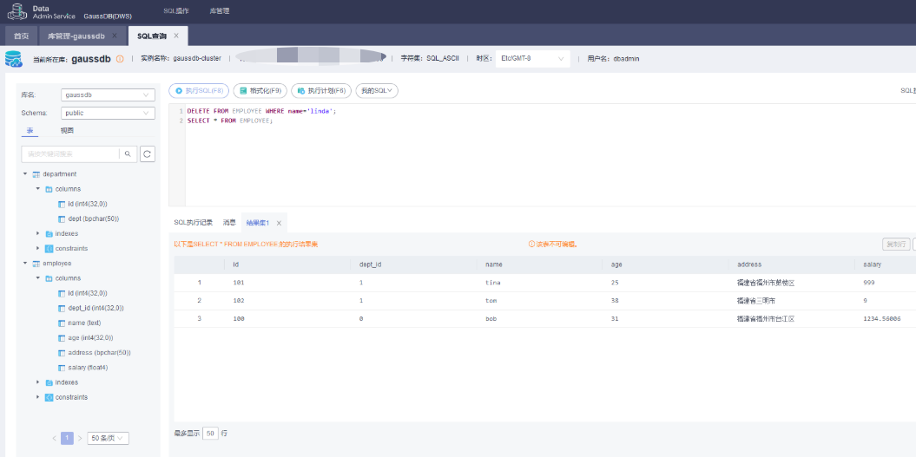
Task: Click the refresh table list icon button
Action: point(148,154)
